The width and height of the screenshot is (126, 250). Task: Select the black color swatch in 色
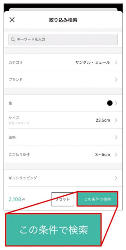coord(110,103)
